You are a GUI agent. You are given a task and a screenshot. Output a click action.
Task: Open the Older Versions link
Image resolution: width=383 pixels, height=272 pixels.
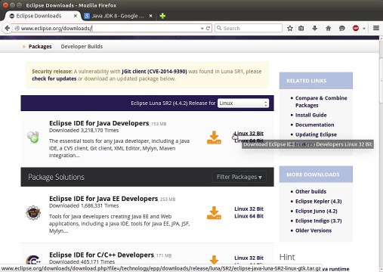pyautogui.click(x=314, y=230)
